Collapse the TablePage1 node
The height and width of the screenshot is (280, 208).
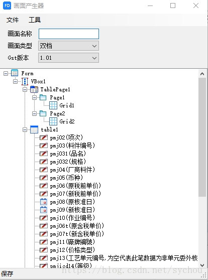click(x=25, y=89)
